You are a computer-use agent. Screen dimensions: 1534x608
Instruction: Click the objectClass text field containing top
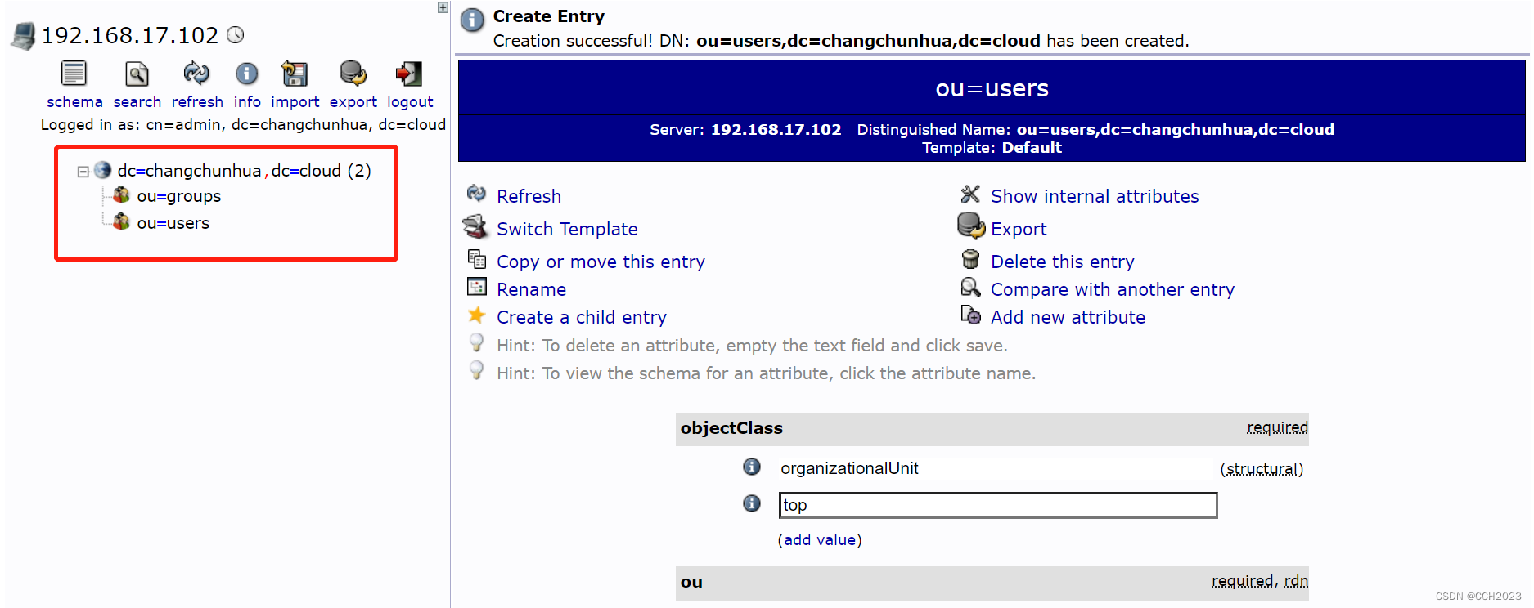coord(997,505)
